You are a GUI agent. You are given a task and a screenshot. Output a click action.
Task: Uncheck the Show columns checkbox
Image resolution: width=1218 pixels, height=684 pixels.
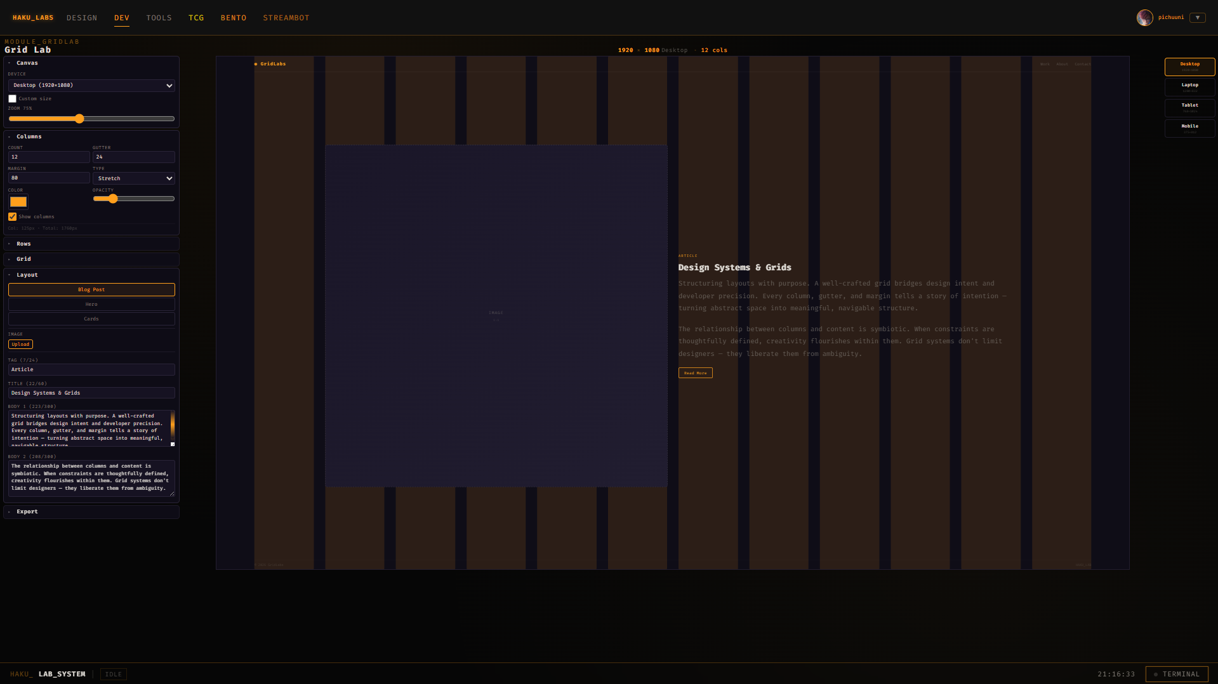click(12, 217)
